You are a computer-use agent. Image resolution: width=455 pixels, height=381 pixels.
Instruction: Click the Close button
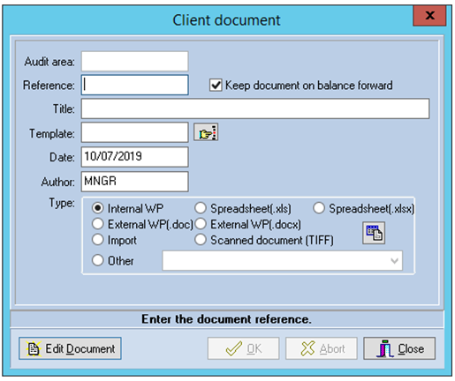(x=399, y=348)
